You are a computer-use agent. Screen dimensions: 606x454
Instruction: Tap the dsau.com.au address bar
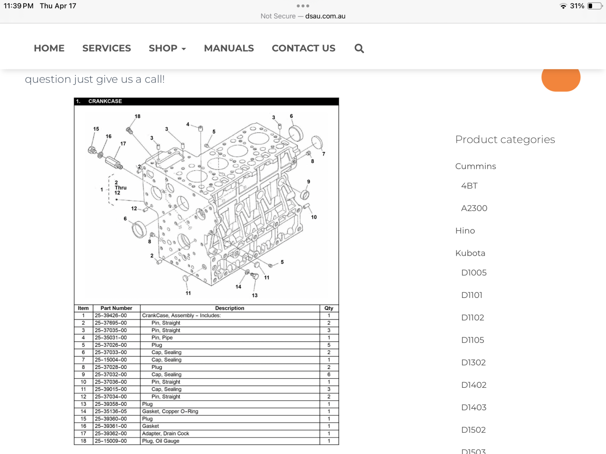[303, 16]
